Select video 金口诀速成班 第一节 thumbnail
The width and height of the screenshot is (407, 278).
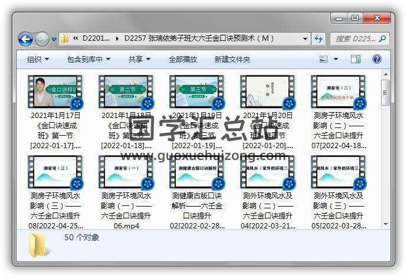click(55, 91)
